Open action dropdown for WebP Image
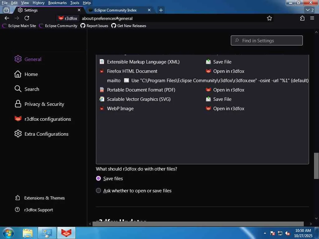 tap(257, 109)
